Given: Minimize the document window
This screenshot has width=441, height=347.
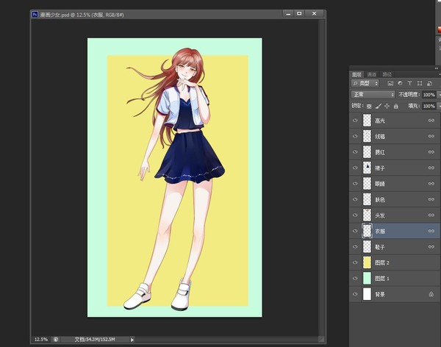Looking at the screenshot, I should click(x=288, y=13).
